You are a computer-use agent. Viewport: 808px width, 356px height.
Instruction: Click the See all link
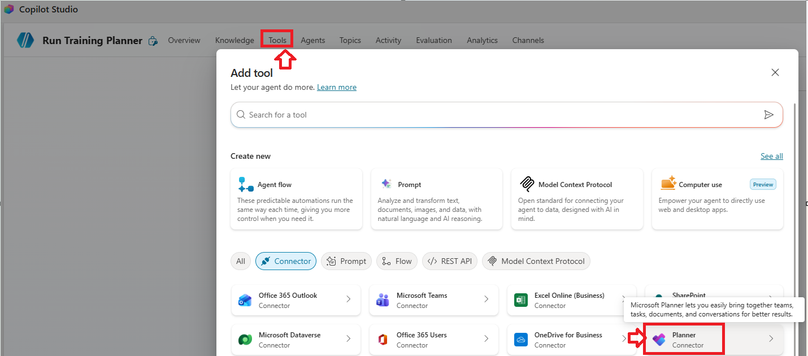coord(771,157)
